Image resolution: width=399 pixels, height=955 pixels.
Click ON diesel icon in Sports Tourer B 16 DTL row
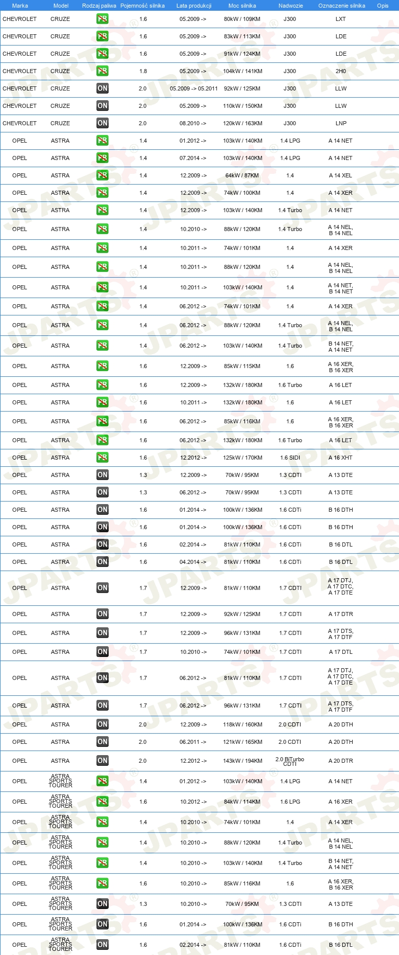(x=103, y=945)
